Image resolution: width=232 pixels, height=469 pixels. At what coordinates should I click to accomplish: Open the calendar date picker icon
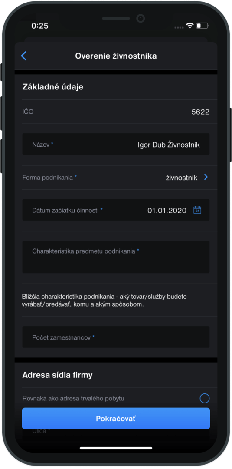197,210
